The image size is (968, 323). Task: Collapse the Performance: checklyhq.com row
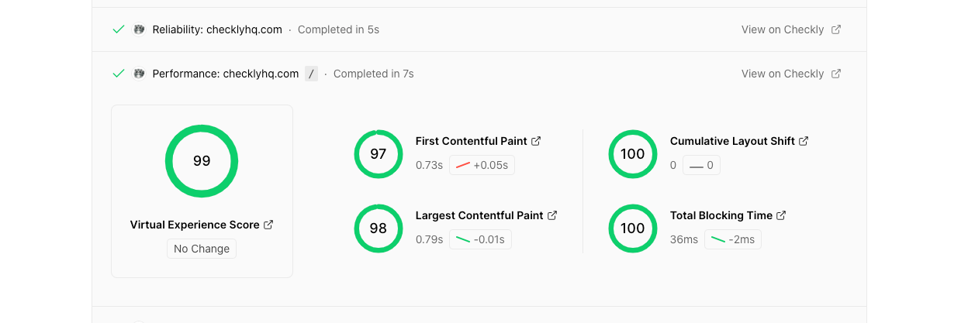(225, 74)
